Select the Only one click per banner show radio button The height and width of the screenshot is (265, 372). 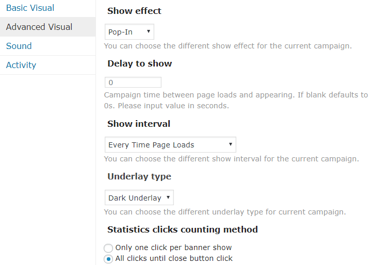pos(108,248)
